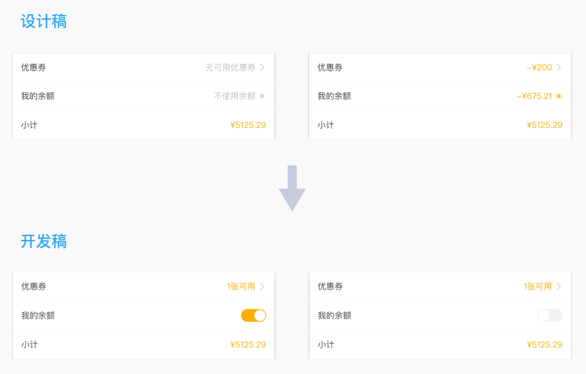The image size is (586, 374).
Task: Click 我的余额 label beside the orange switch
Action: [x=38, y=315]
